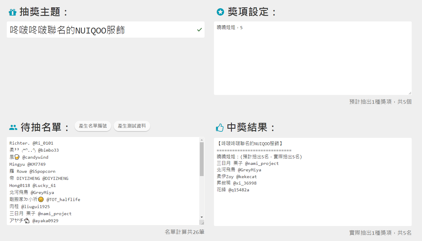This screenshot has width=422, height=241.
Task: Click winner 北河飛鳥 @GreyMiya in the results box
Action: point(239,170)
